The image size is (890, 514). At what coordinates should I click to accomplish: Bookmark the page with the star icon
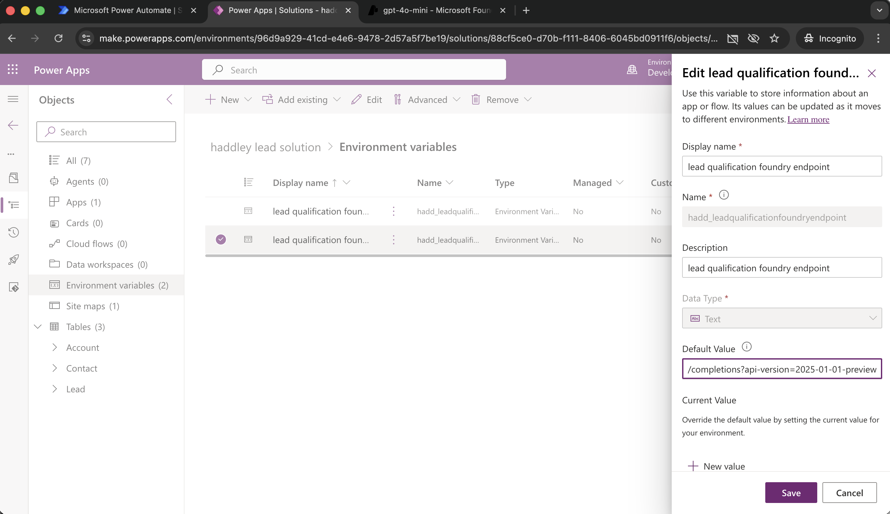(774, 39)
